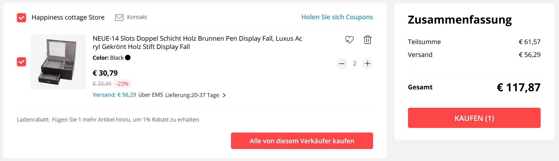Click Alle von diesem Verkäufer kaufen
Screen dimensions: 559x161
pyautogui.click(x=302, y=141)
